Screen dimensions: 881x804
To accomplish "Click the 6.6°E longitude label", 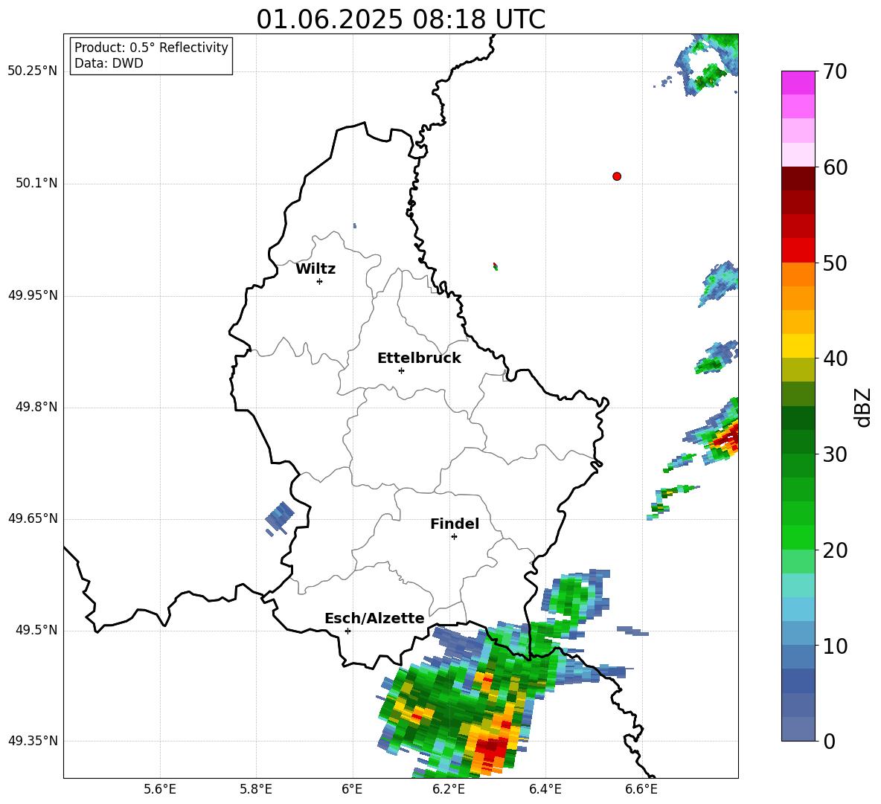I will pyautogui.click(x=641, y=789).
